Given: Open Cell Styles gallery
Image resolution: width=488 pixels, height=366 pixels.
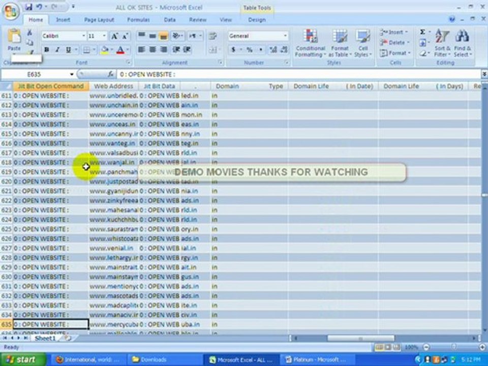Looking at the screenshot, I should coord(362,43).
